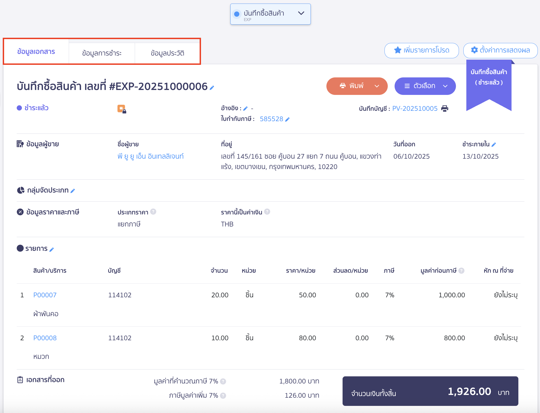Print journal entry PV-202510005 printer icon
Screen dimensions: 540x413
tap(445, 109)
